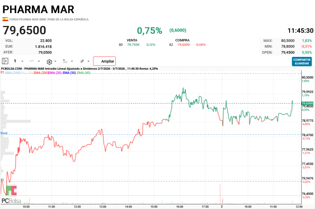Click the MAX value 80,5000
This screenshot has height=209, width=315.
(x=288, y=41)
